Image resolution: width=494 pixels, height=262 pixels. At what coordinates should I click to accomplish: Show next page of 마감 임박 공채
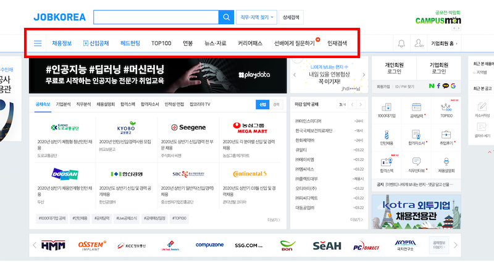tap(362, 104)
